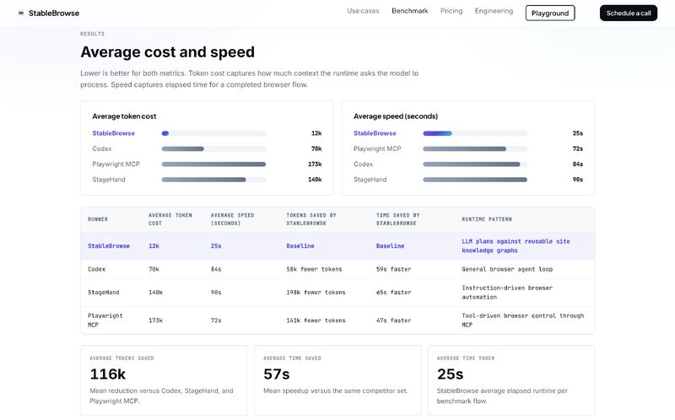Click the "59s faster" cell

[393, 269]
